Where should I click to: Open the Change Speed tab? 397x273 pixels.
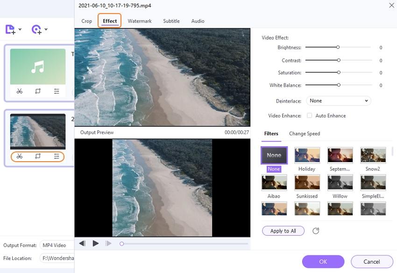305,134
